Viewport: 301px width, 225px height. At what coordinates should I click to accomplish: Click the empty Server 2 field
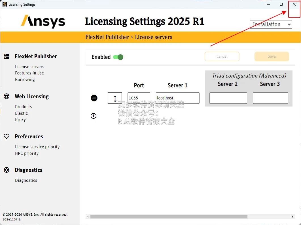228,98
